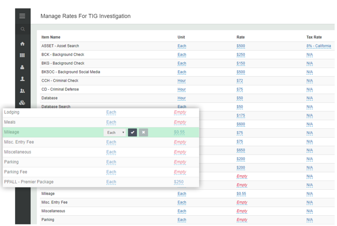Click the Item Name column header

click(51, 37)
